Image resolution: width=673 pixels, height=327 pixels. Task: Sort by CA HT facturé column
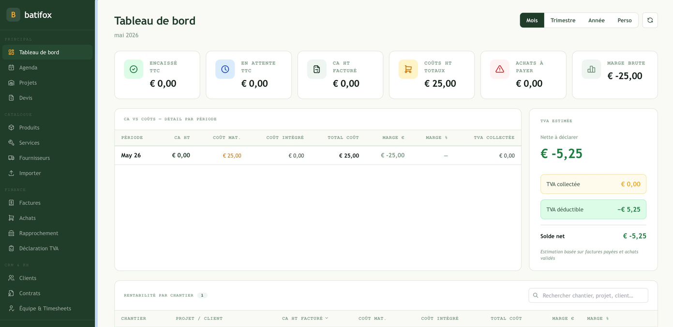coord(305,318)
